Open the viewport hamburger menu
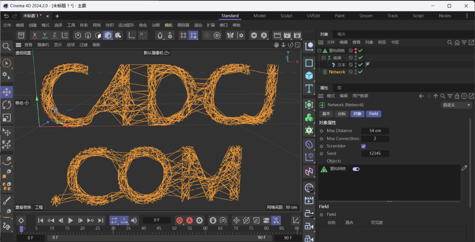The image size is (475, 242). tap(19, 45)
